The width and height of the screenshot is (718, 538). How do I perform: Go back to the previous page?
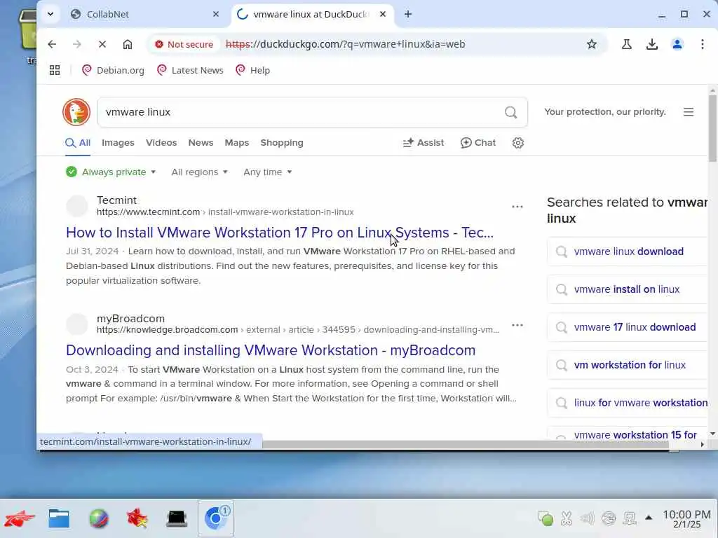(x=52, y=44)
